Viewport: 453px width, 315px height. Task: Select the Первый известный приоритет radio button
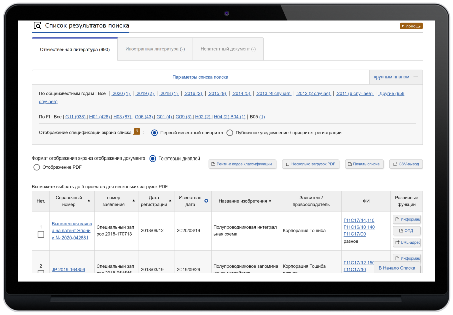155,133
